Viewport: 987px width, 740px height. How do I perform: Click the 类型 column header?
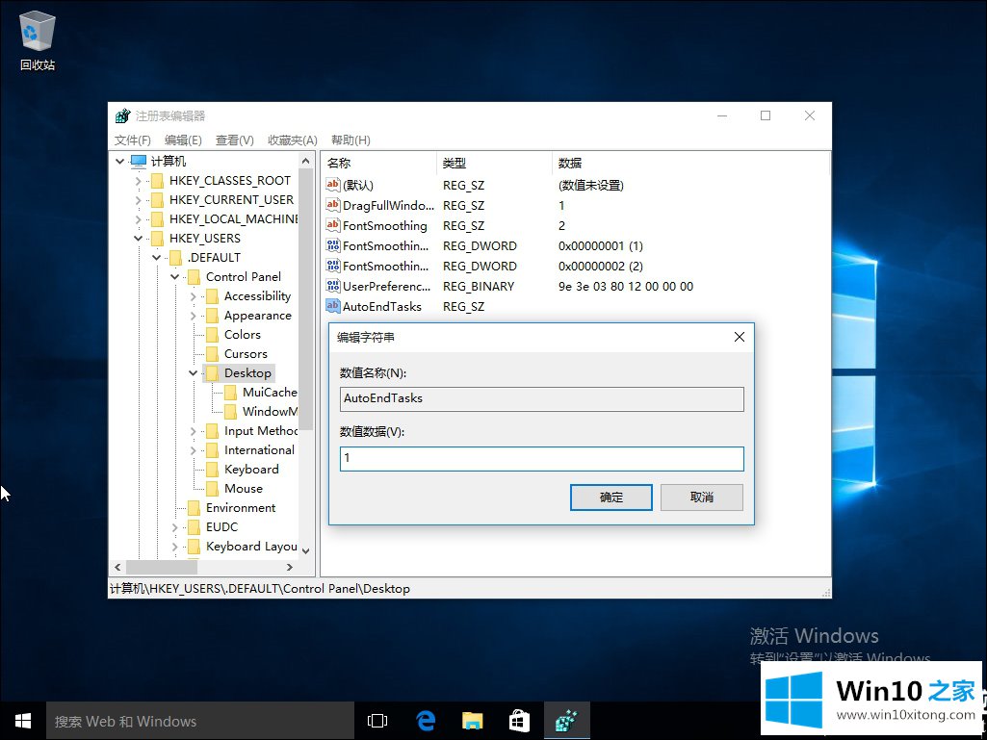pyautogui.click(x=494, y=163)
